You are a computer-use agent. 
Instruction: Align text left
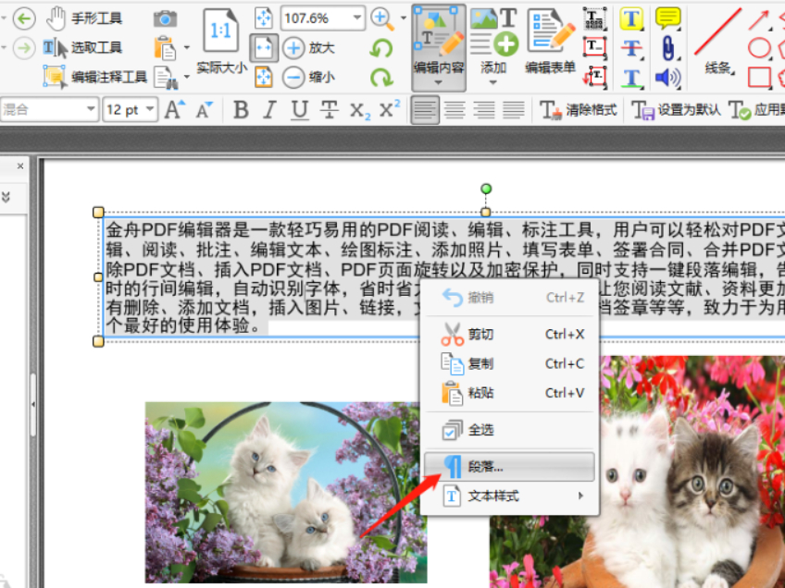coord(425,109)
